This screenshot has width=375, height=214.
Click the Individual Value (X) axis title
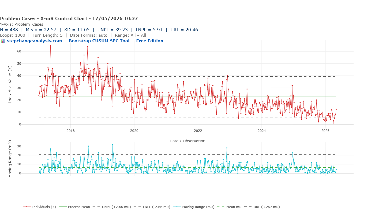click(x=10, y=84)
